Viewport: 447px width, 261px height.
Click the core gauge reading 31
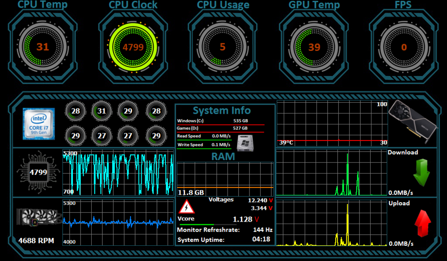[101, 111]
